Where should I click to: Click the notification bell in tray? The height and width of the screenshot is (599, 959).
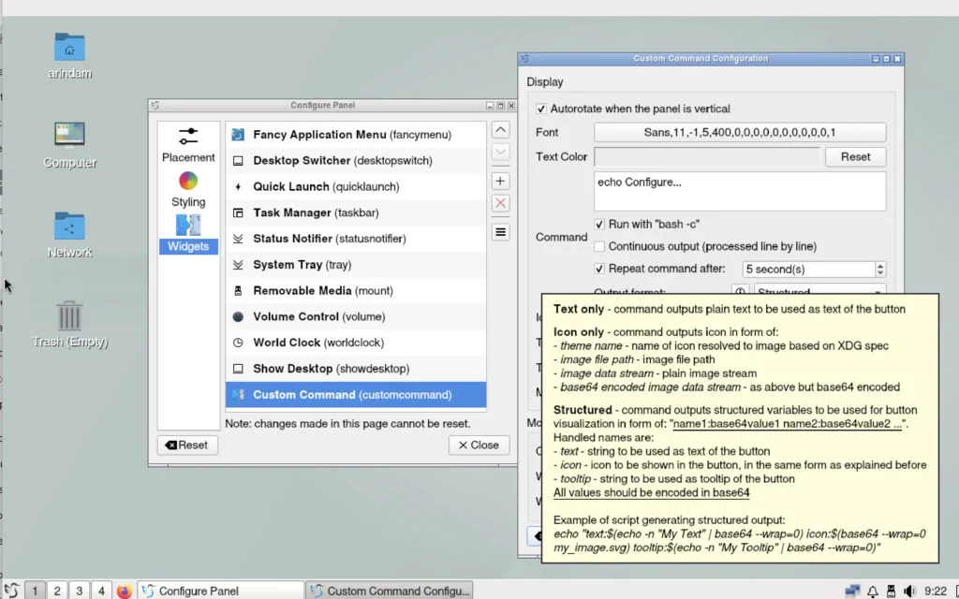coord(873,591)
